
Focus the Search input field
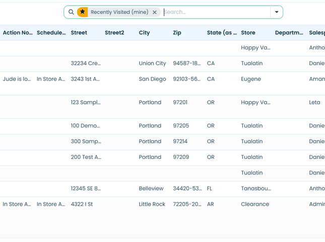click(x=217, y=12)
